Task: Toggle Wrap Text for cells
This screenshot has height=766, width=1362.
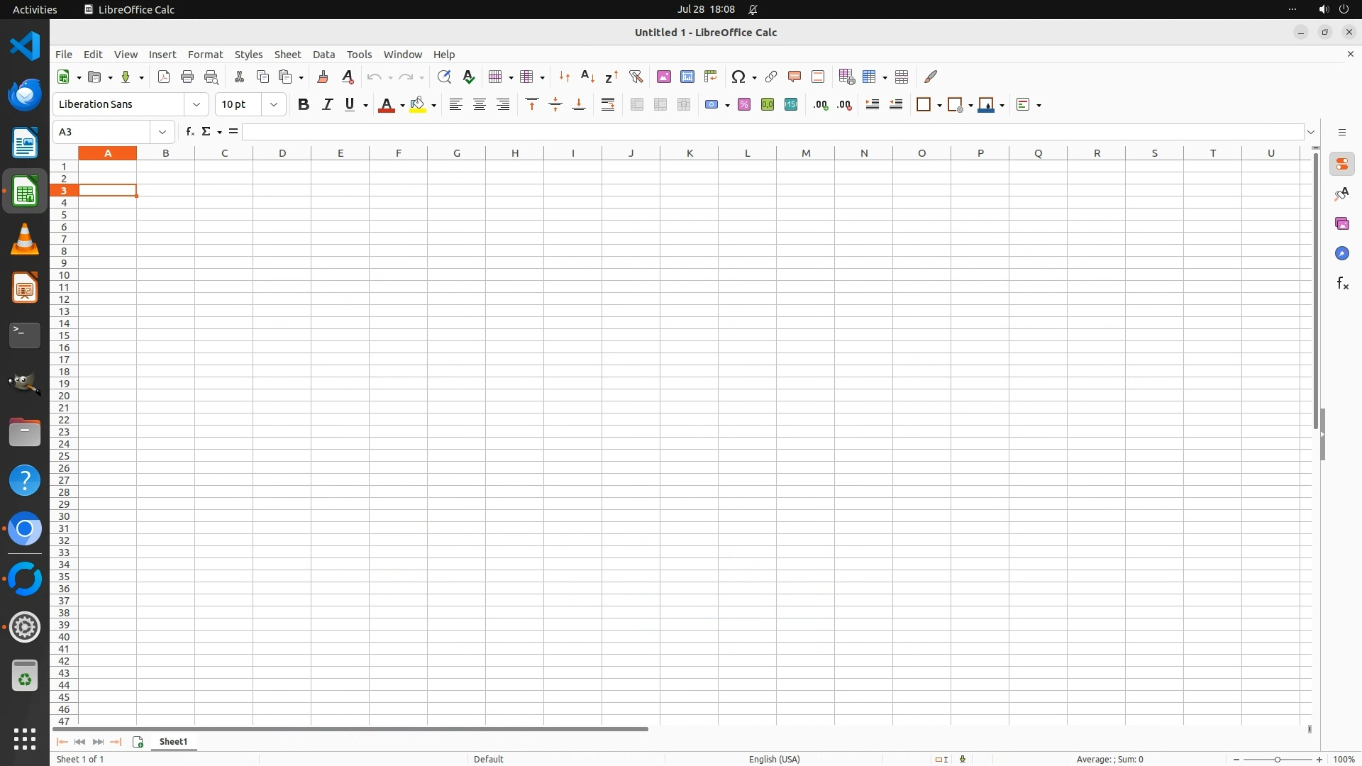Action: [x=608, y=105]
